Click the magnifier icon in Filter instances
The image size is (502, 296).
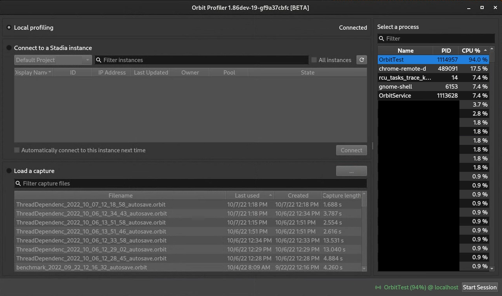(x=99, y=60)
